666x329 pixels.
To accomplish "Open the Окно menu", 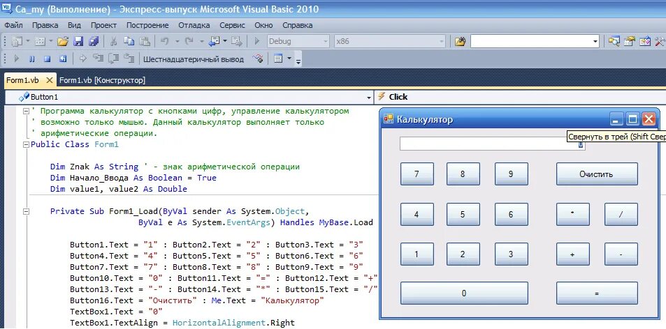I will (x=263, y=25).
